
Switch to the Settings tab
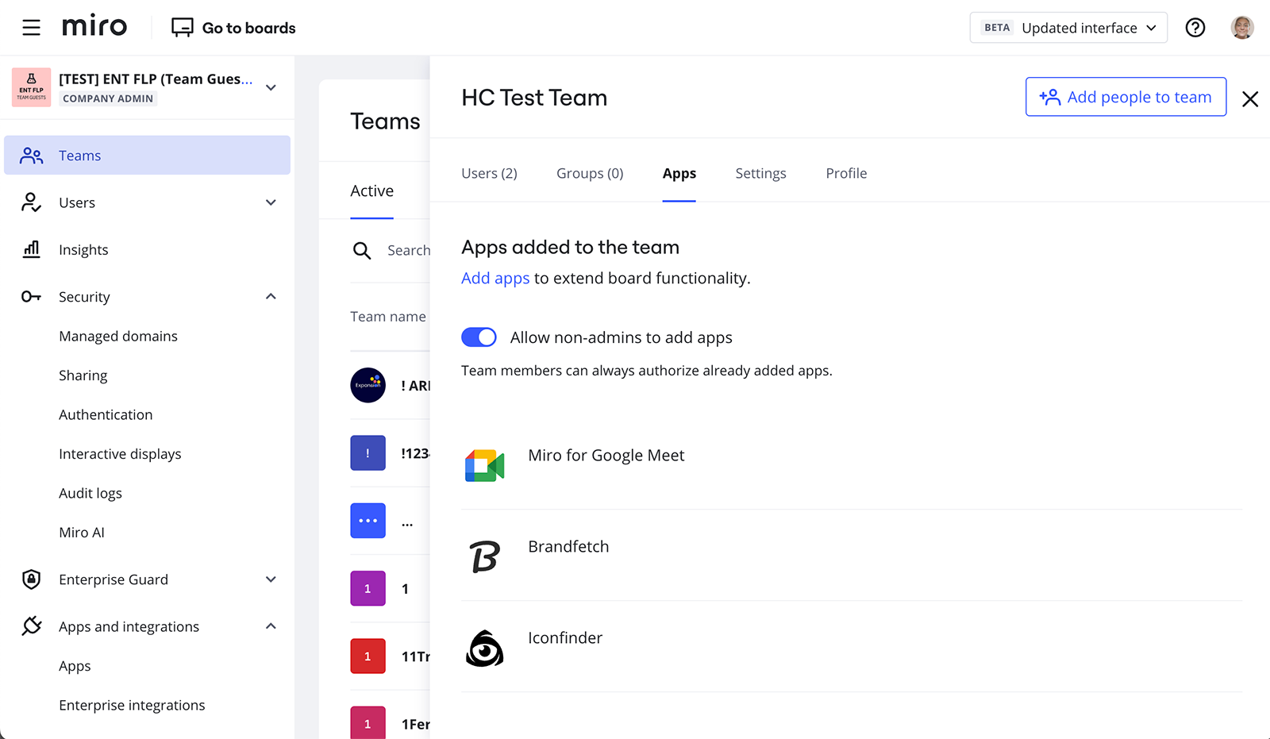pyautogui.click(x=760, y=173)
